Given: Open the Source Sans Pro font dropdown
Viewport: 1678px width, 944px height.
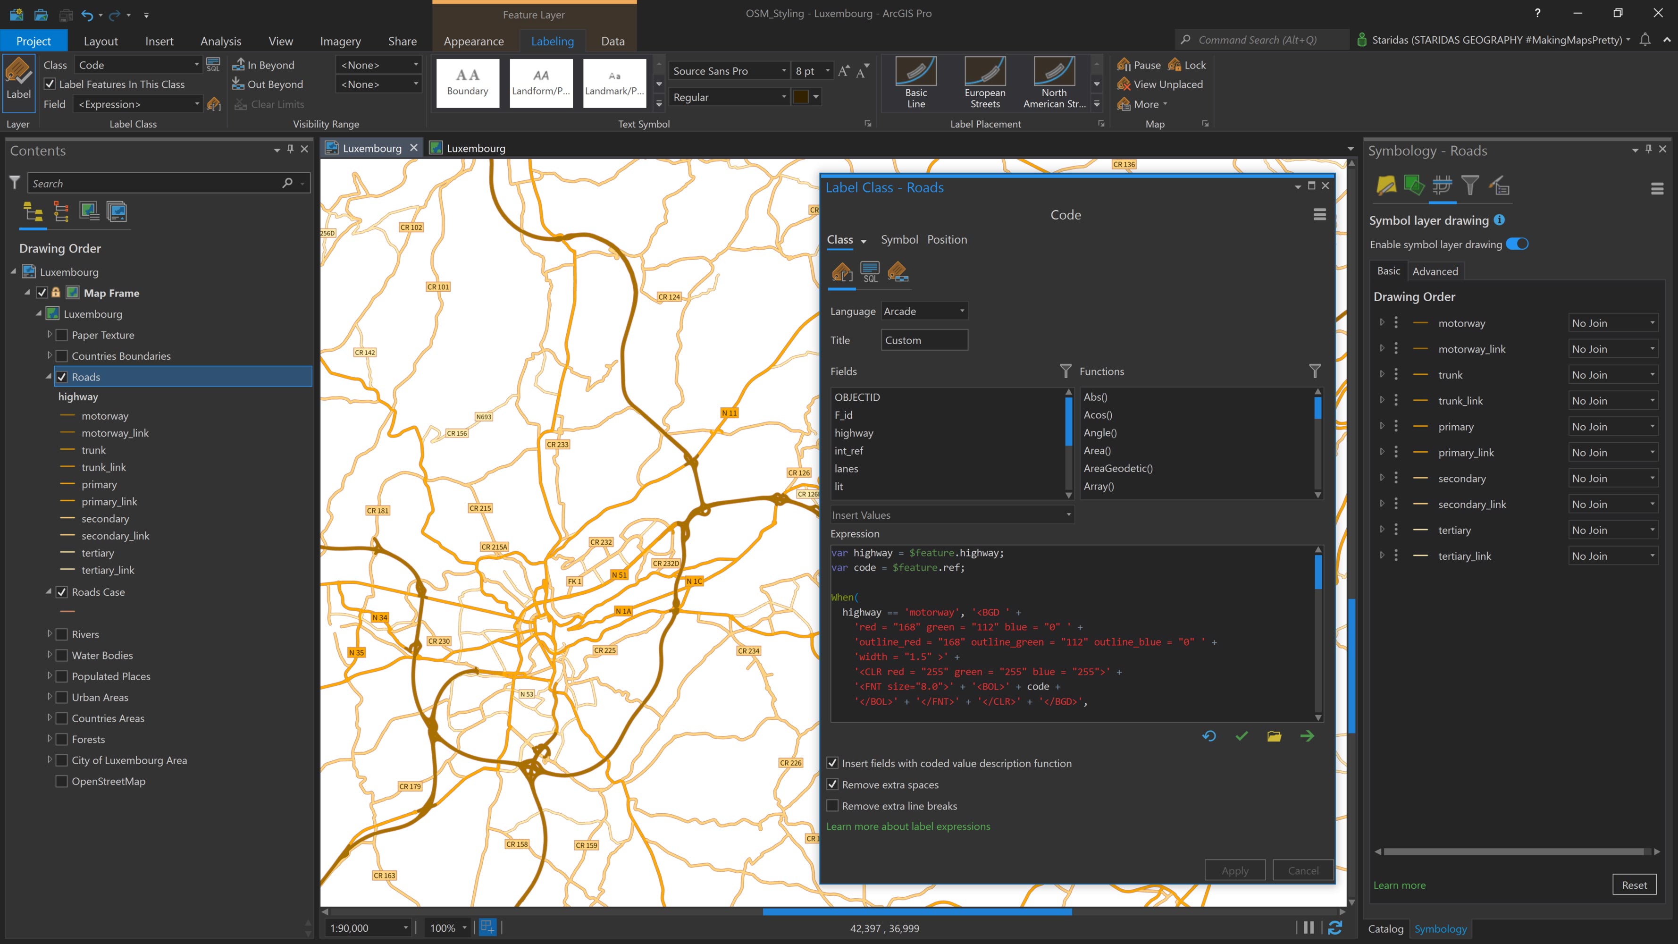Looking at the screenshot, I should click(x=784, y=70).
